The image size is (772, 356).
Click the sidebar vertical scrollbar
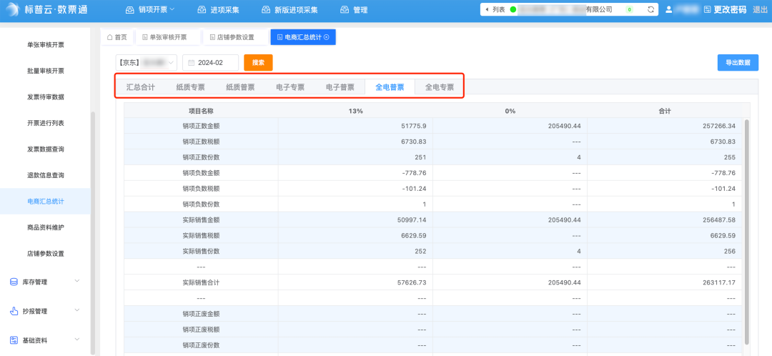[x=93, y=232]
